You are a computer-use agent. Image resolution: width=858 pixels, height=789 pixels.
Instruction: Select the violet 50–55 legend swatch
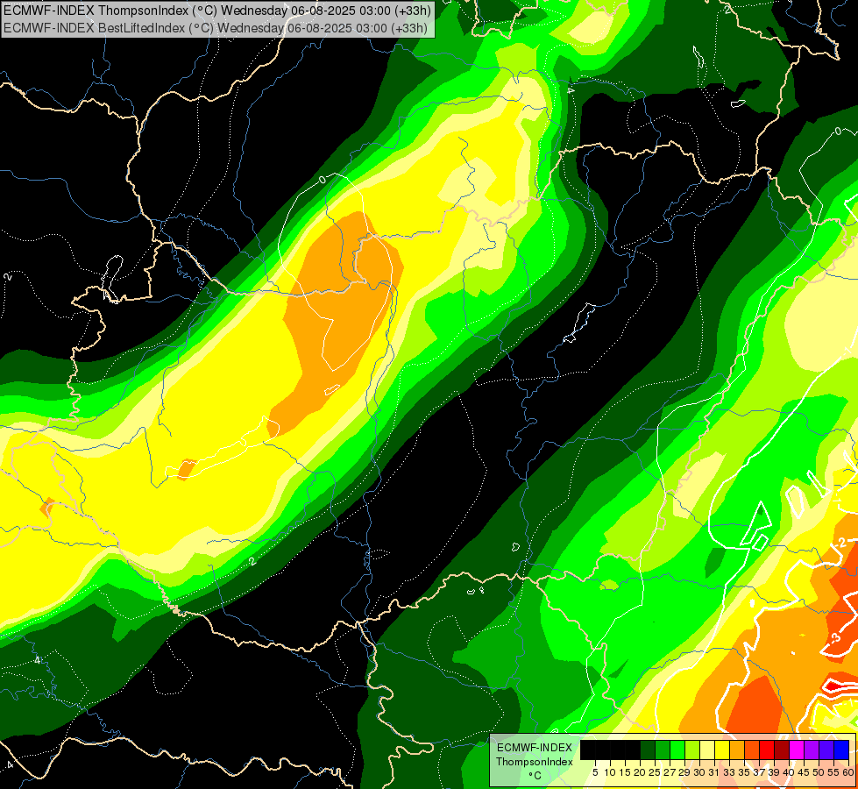tap(826, 750)
